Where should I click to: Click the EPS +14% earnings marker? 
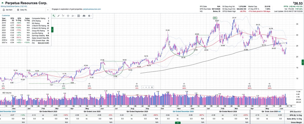tap(64, 86)
